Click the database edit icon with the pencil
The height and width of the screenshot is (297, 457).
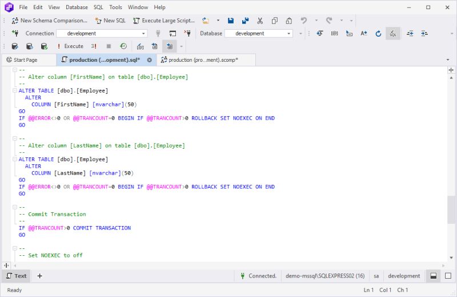click(x=15, y=46)
